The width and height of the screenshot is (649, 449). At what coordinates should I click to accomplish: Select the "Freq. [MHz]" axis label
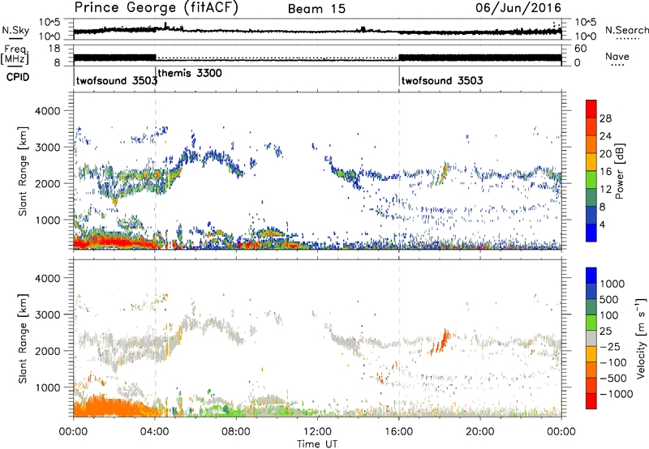15,54
